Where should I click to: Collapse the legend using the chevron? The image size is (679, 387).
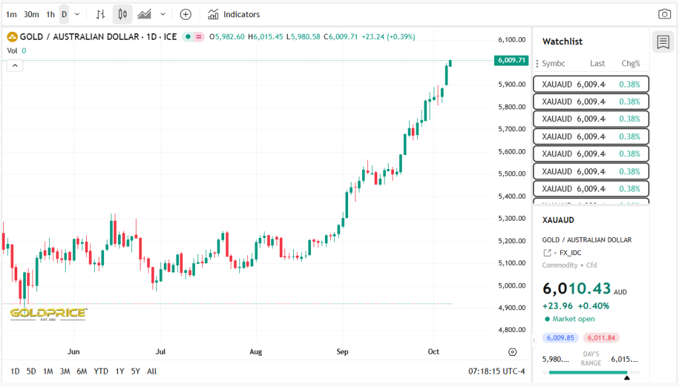[x=15, y=65]
